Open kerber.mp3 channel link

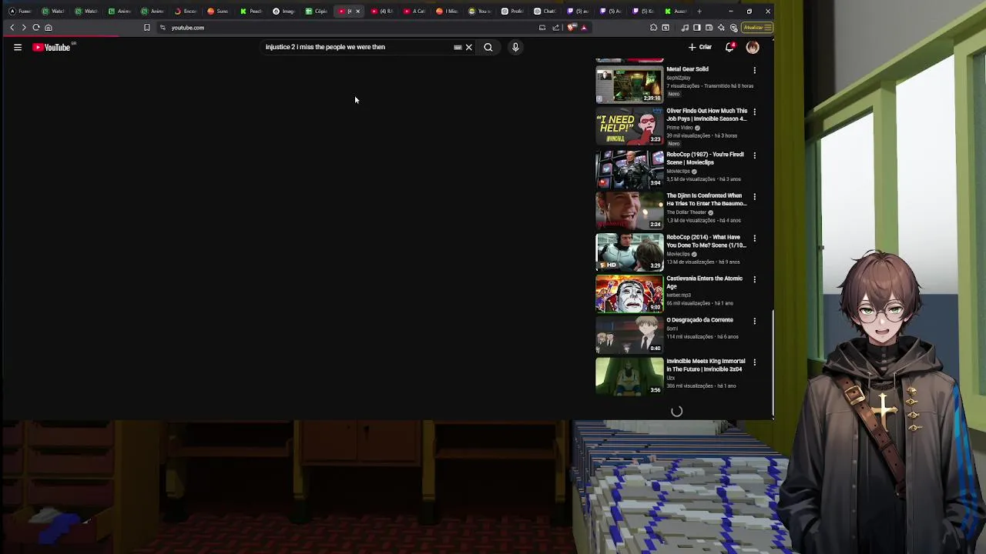pos(679,295)
